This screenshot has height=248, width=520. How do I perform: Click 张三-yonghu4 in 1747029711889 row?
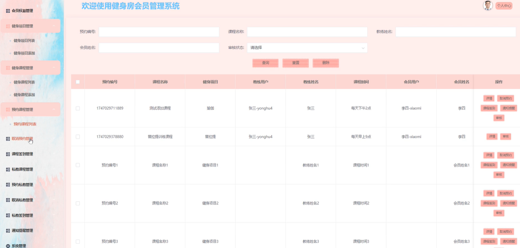pyautogui.click(x=260, y=108)
